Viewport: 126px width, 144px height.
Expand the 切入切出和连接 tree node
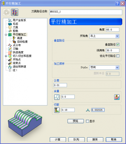point(6,56)
